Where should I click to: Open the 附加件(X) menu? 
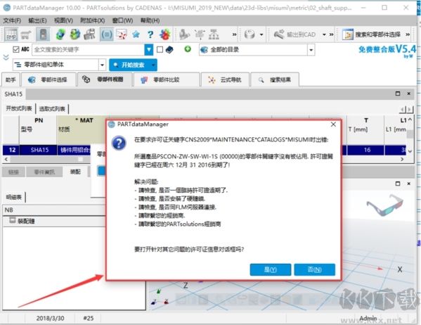pos(92,20)
